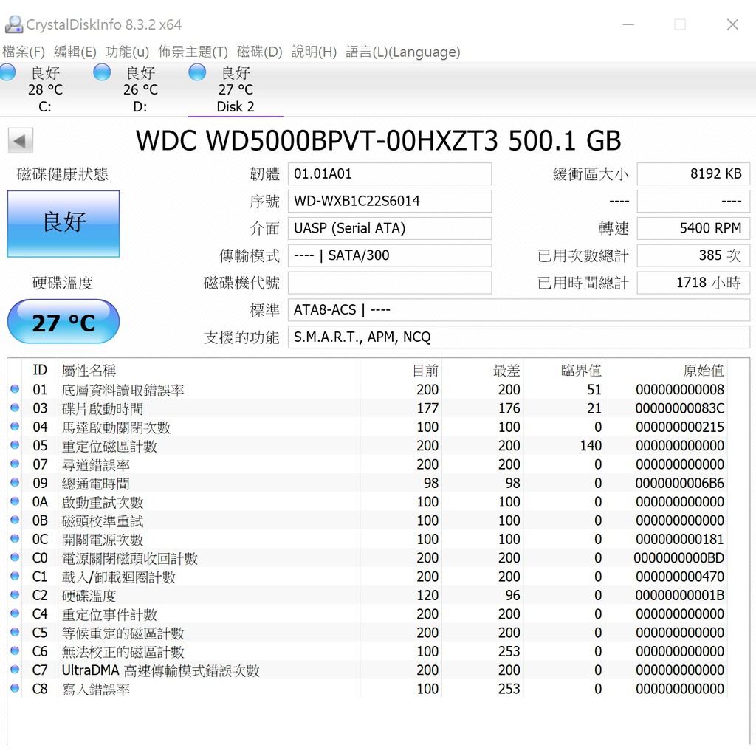The width and height of the screenshot is (756, 756).
Task: Select the Disk 2 status orb
Action: [x=197, y=72]
